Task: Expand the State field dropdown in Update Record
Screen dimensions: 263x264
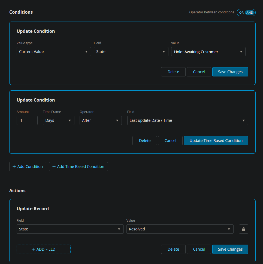Action: point(70,229)
